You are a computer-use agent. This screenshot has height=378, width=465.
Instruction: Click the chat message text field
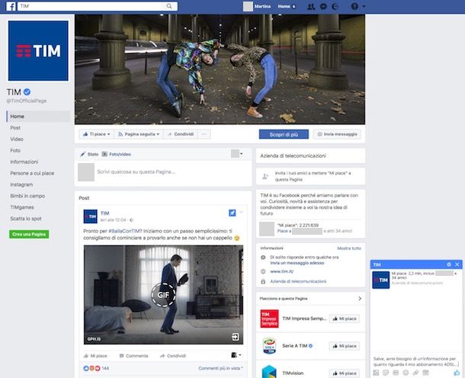(x=416, y=361)
